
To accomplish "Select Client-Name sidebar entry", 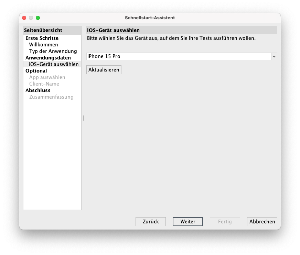I will (44, 84).
